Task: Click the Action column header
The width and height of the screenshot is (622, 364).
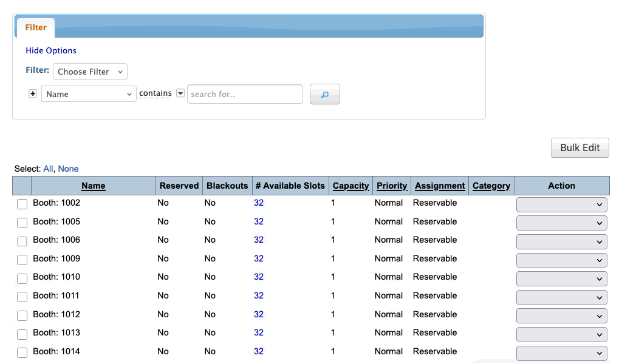Action: tap(561, 186)
